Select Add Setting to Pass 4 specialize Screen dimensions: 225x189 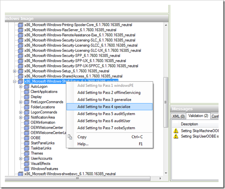click(109, 107)
